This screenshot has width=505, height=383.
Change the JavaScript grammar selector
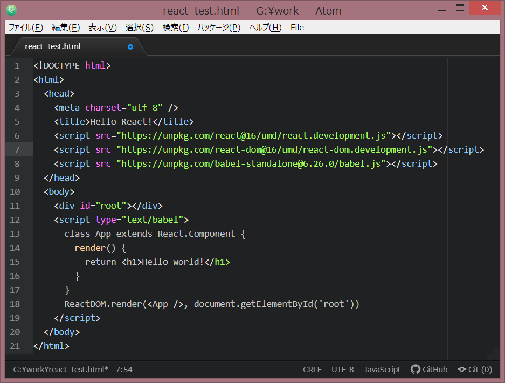tap(382, 370)
